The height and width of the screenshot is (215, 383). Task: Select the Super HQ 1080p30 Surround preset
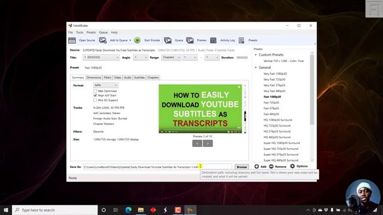click(281, 143)
